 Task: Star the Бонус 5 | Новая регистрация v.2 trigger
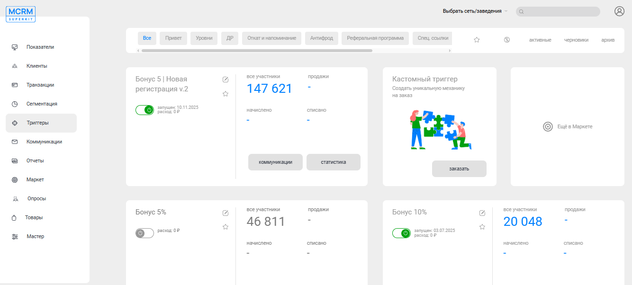226,94
